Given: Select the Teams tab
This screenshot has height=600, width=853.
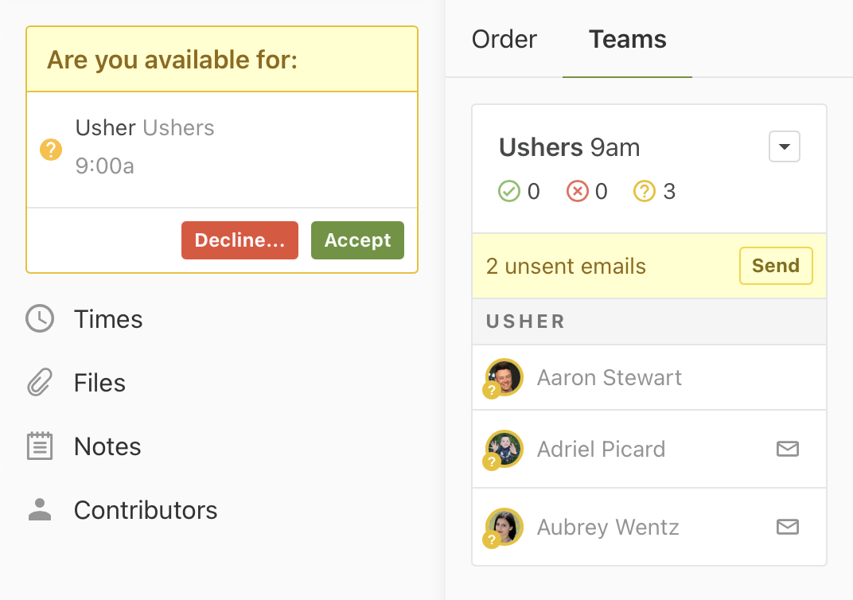Looking at the screenshot, I should [627, 39].
